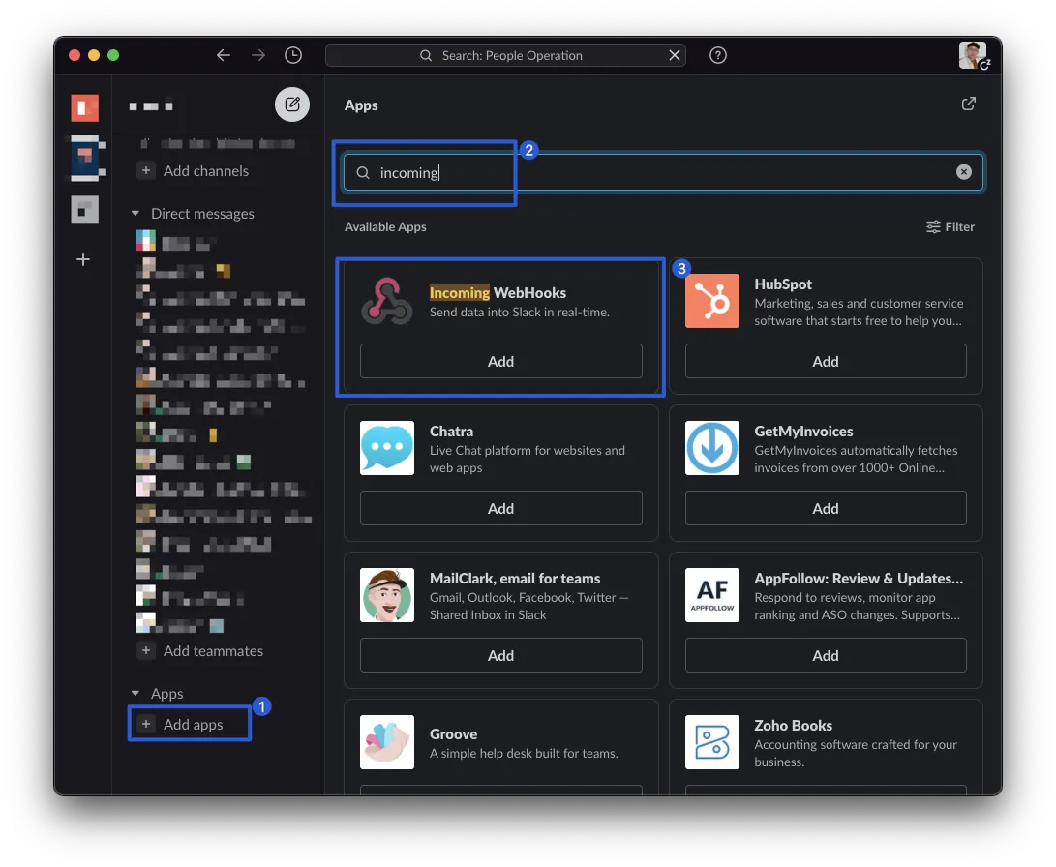Open Apps in new window icon
The image size is (1056, 867).
(x=968, y=105)
